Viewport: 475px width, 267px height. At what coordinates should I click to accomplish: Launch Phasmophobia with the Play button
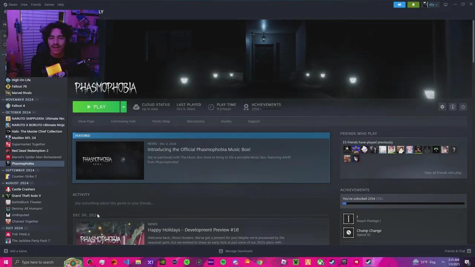(96, 107)
